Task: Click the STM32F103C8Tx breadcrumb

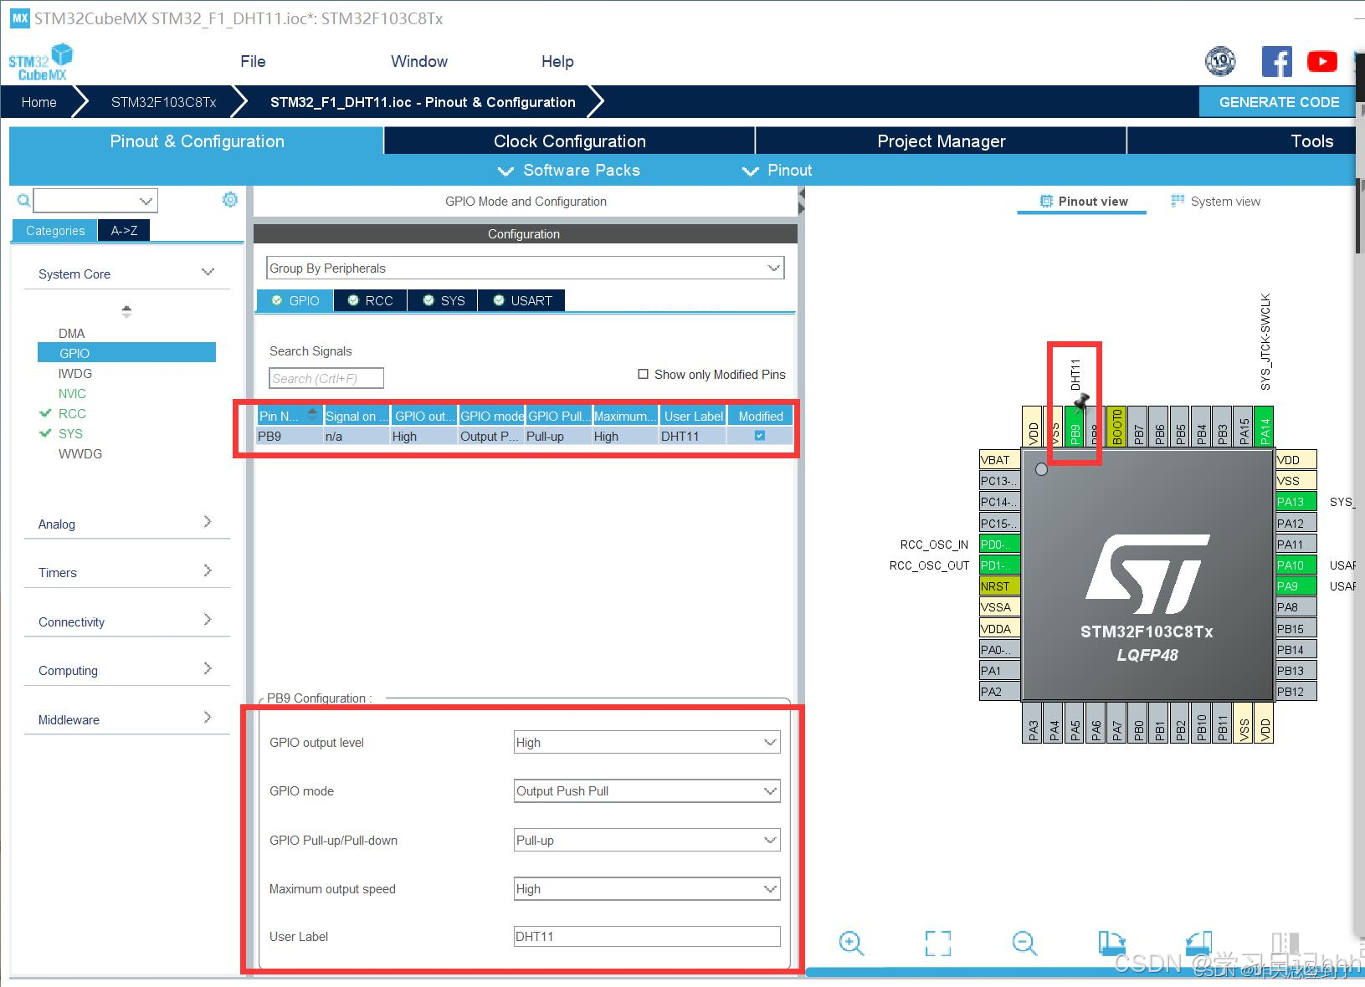Action: pos(163,102)
